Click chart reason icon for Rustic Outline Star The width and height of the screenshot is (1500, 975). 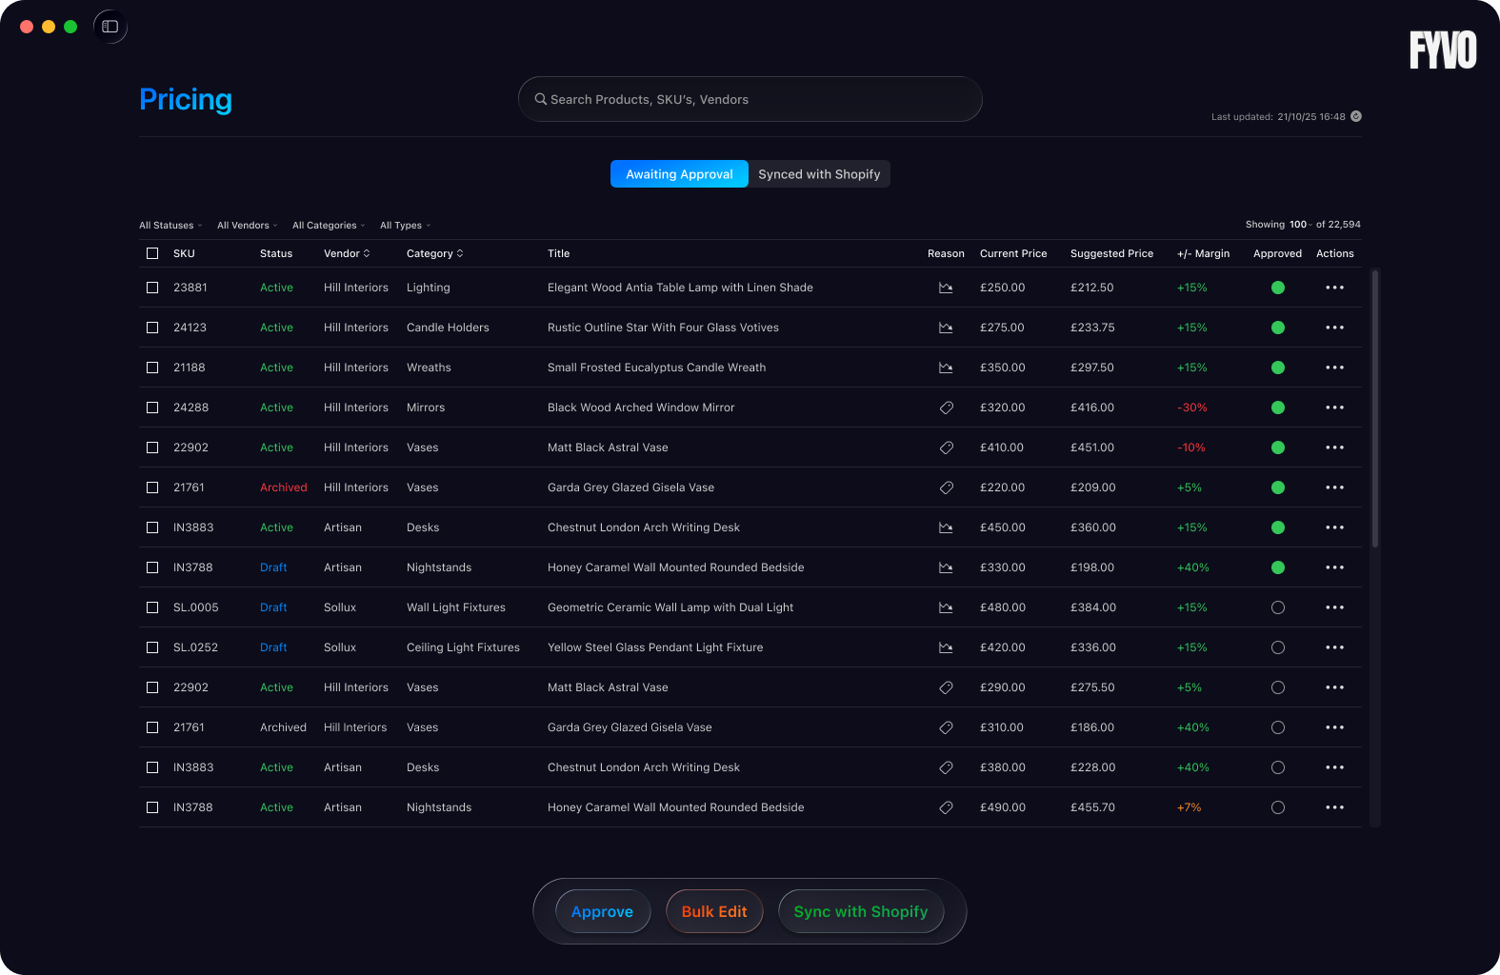[x=946, y=328]
